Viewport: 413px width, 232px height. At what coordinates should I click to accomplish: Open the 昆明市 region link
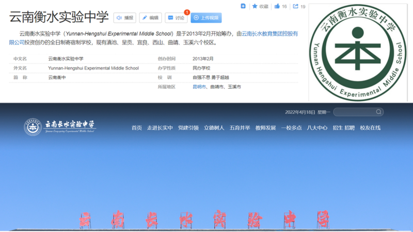click(x=199, y=87)
